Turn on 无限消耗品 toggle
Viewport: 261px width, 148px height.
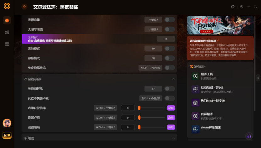(170, 89)
